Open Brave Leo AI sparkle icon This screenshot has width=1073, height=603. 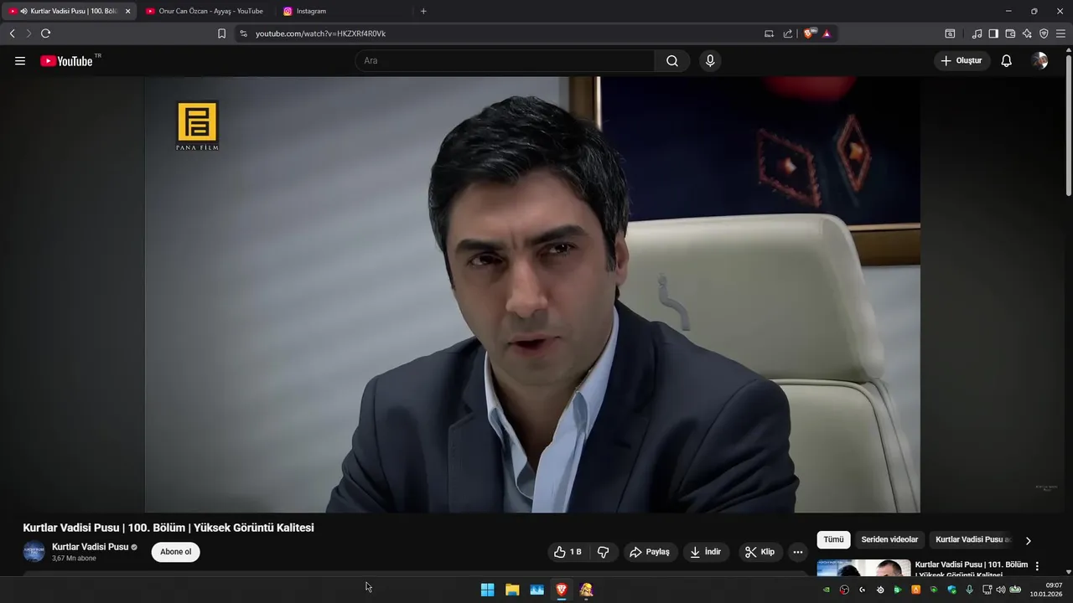coord(1027,33)
